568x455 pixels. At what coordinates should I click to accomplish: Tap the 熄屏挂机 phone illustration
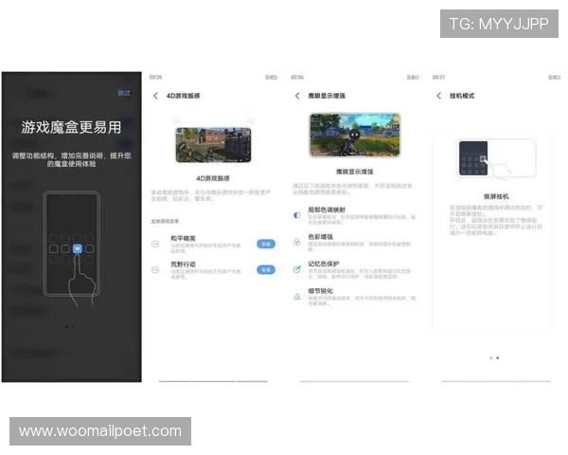tap(496, 159)
